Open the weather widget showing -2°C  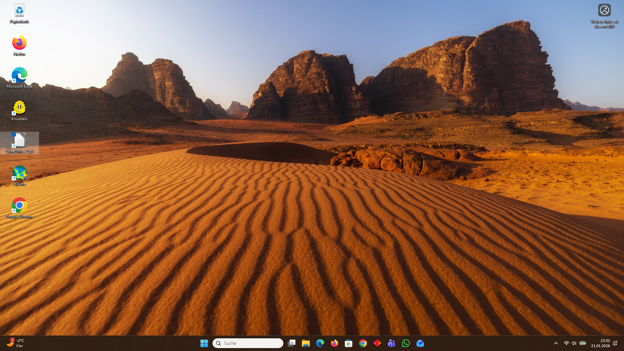[16, 343]
